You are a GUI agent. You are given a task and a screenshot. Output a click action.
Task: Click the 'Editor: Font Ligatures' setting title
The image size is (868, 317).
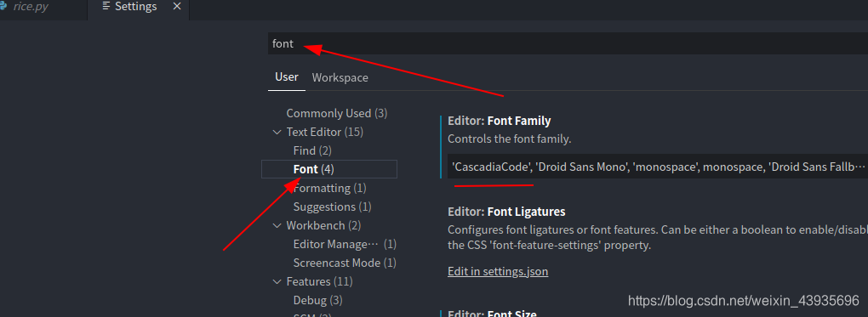[506, 212]
